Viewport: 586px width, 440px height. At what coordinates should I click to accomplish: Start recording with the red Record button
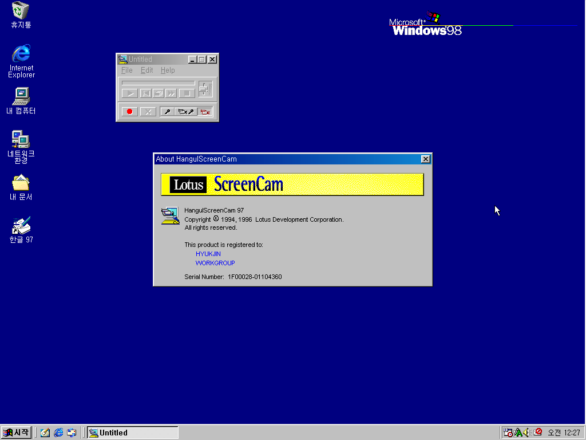130,112
